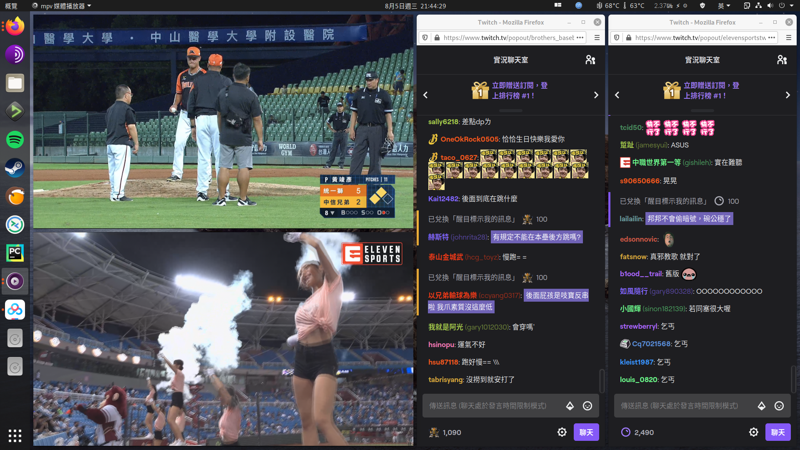Launch the Files manager dock icon
The image size is (800, 450).
[x=15, y=83]
